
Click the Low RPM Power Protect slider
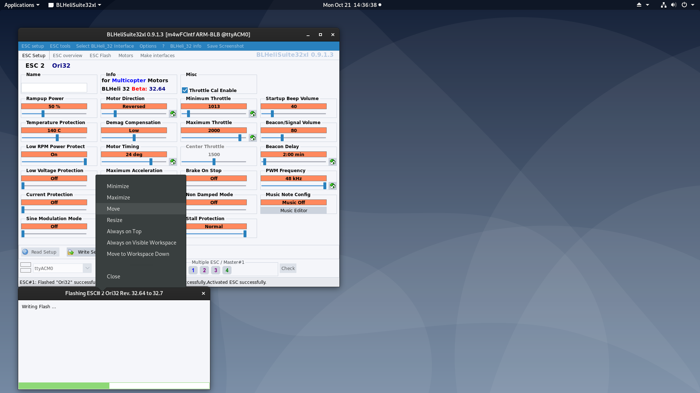(54, 162)
